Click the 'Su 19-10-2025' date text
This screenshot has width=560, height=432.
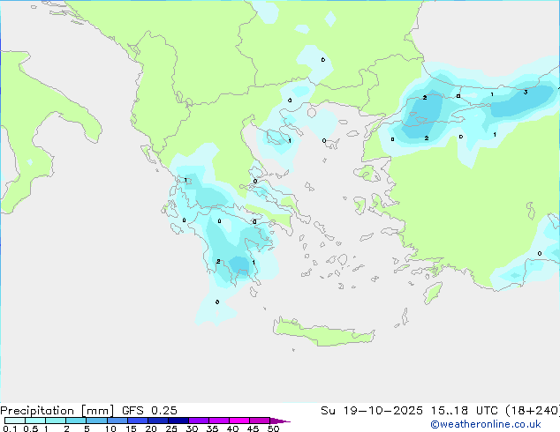pos(372,411)
